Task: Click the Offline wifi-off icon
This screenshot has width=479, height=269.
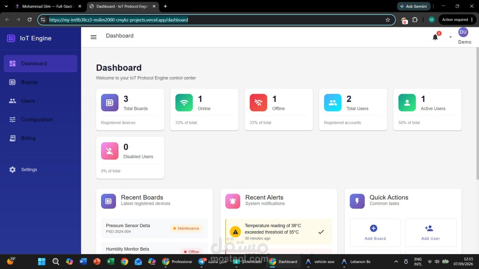Action: coord(258,102)
